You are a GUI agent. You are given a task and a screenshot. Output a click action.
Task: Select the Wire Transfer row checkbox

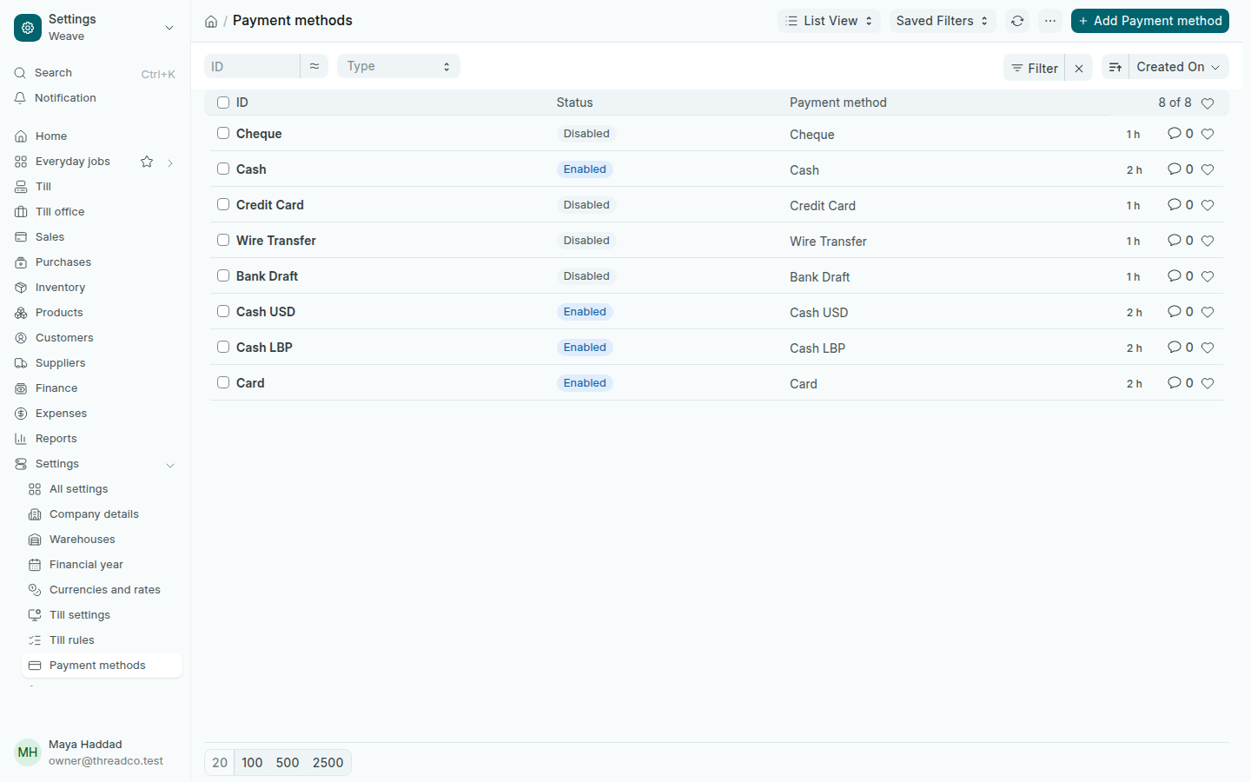tap(223, 240)
